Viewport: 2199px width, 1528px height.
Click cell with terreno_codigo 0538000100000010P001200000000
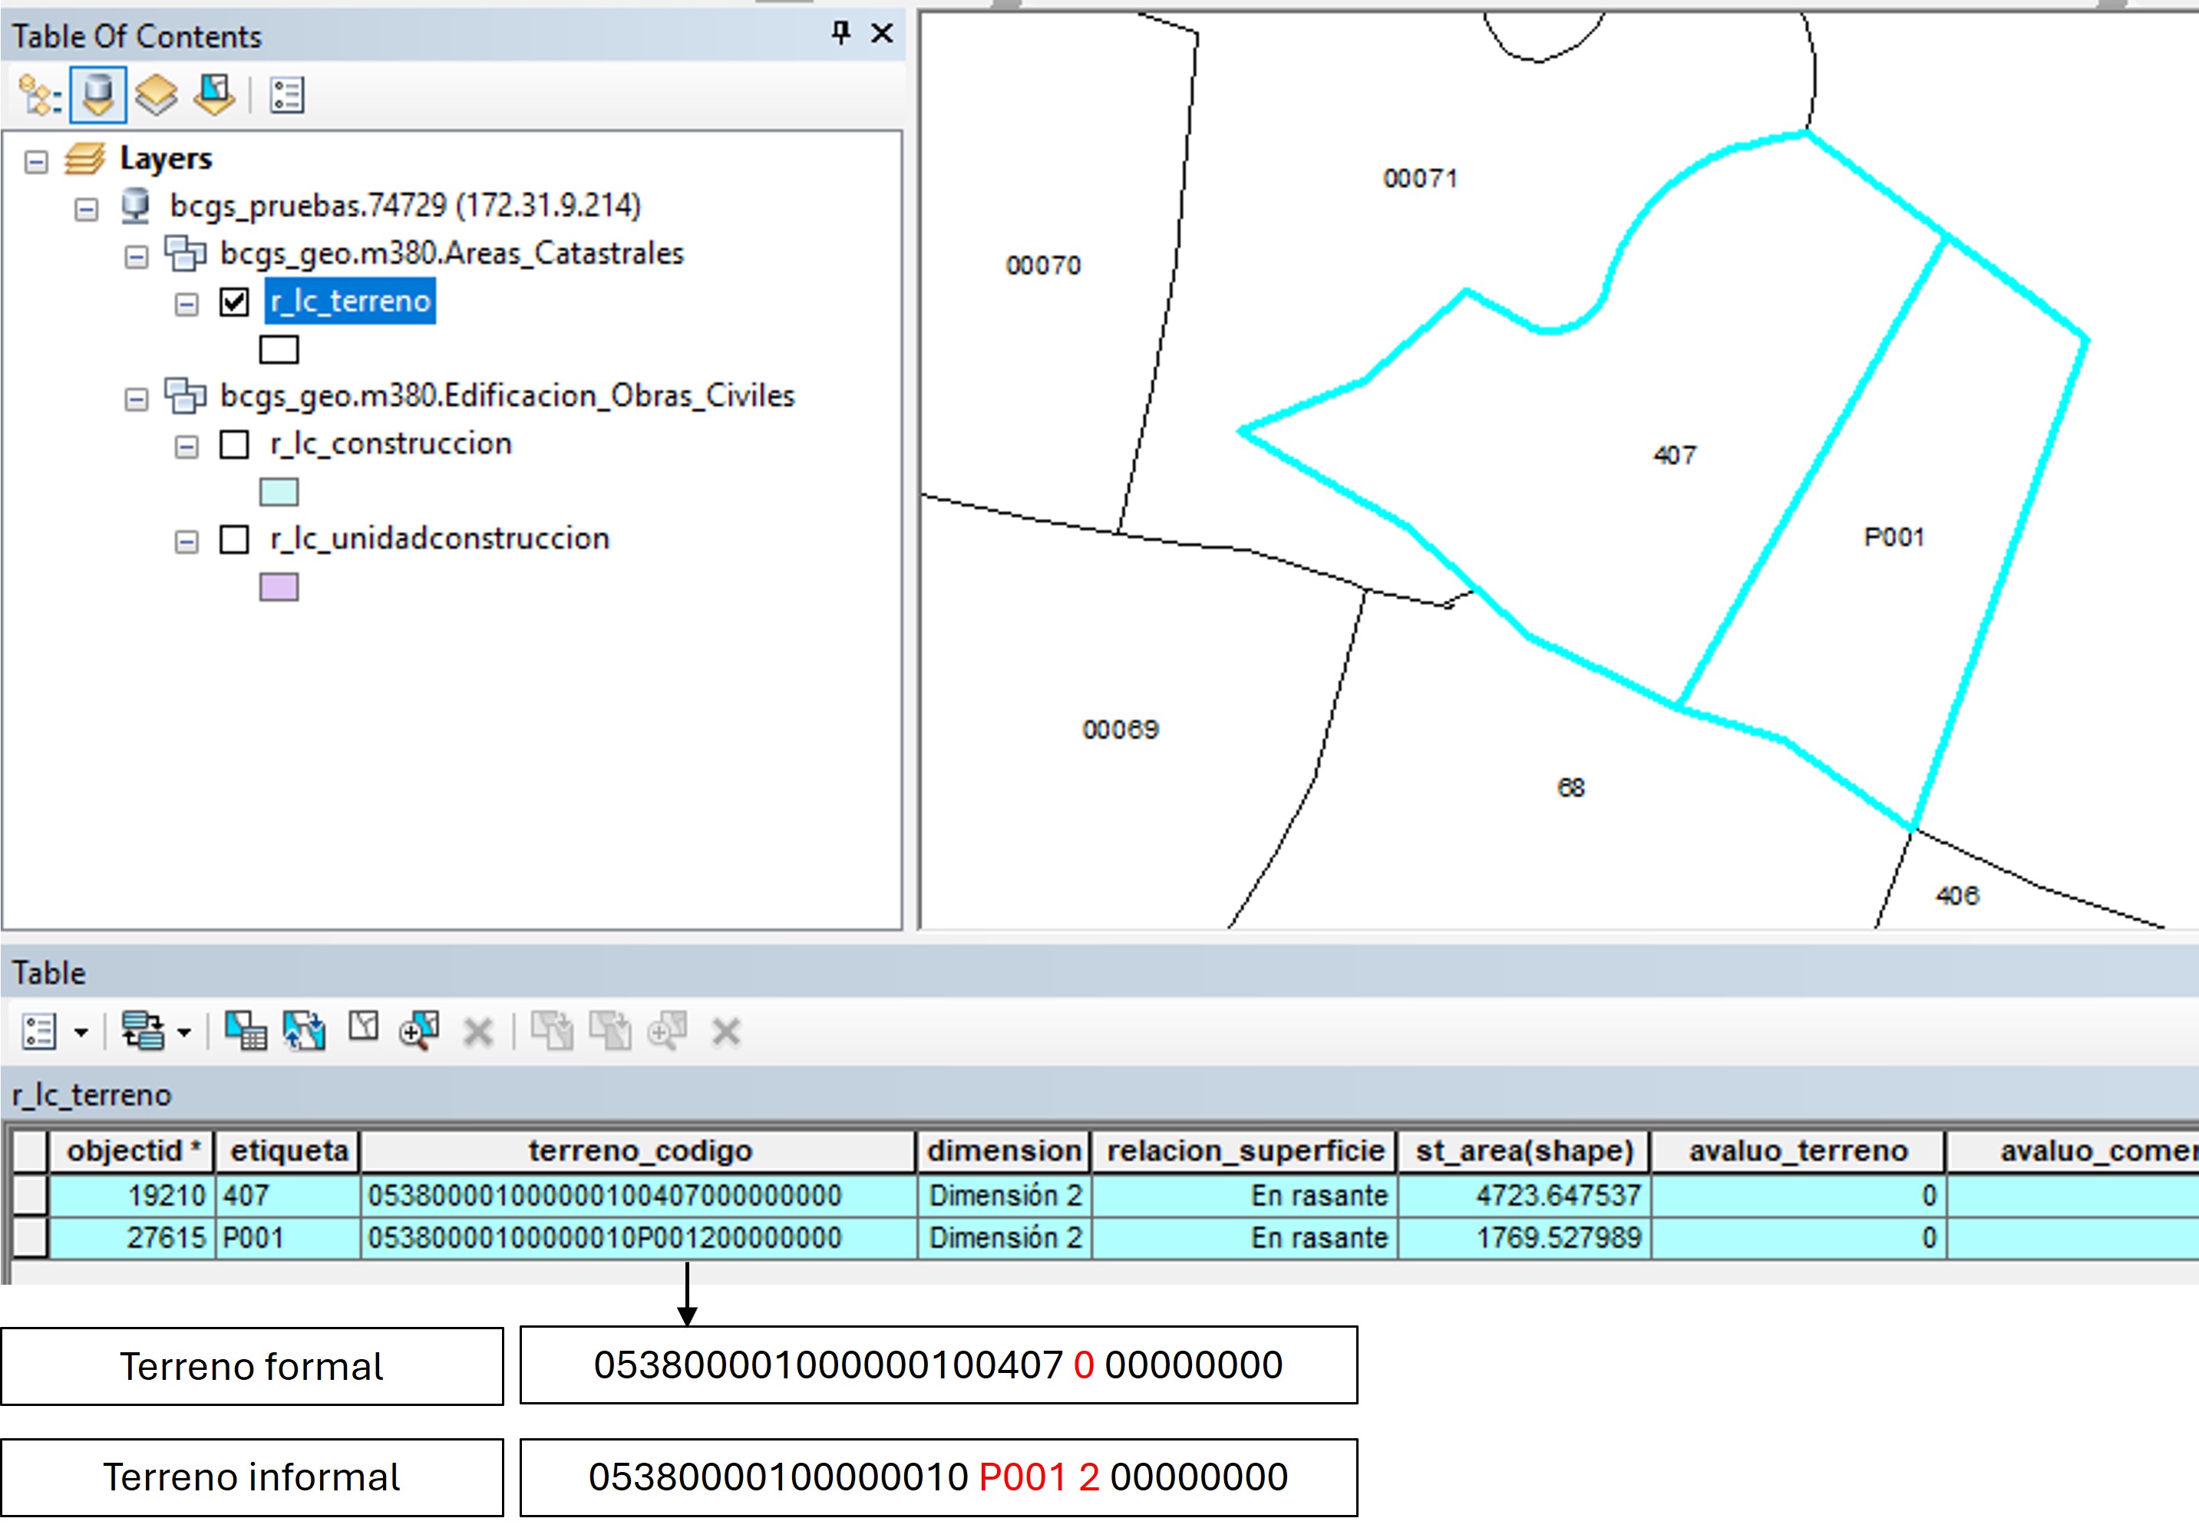pyautogui.click(x=639, y=1237)
